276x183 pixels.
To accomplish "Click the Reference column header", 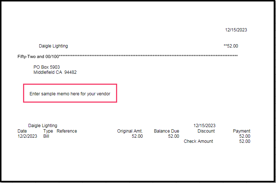I will pyautogui.click(x=67, y=131).
